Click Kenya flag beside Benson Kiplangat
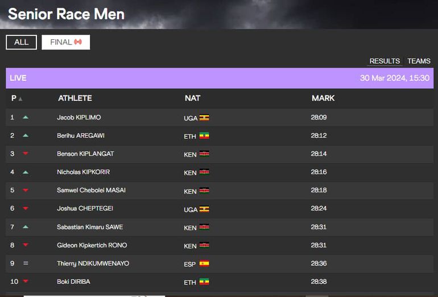Image resolution: width=438 pixels, height=297 pixels. (204, 154)
